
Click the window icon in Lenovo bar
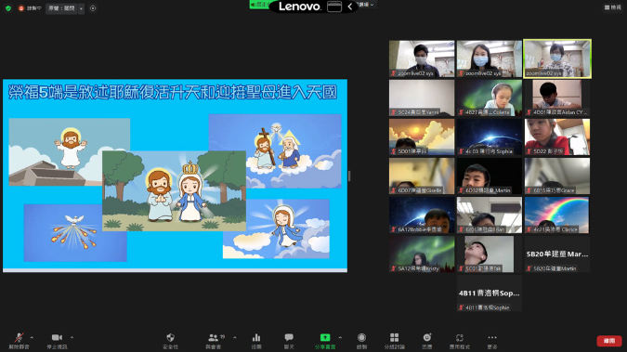coord(334,7)
